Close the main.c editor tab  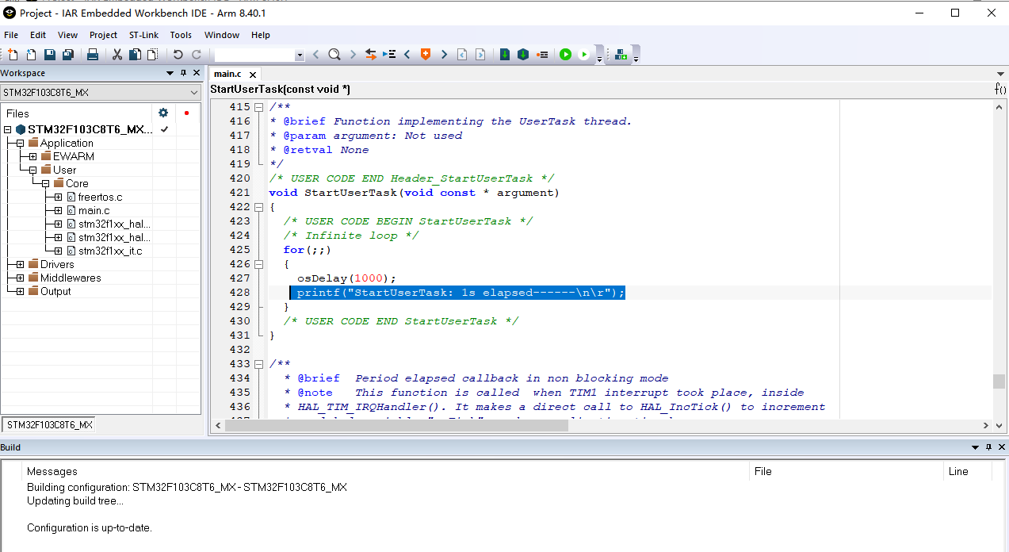coord(254,75)
